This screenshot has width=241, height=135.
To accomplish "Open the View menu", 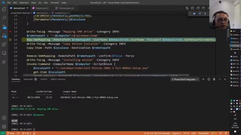I will (x=34, y=3).
